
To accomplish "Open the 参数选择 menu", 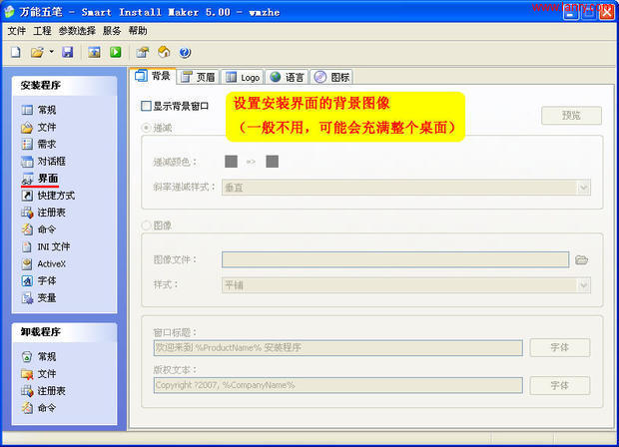I will pos(77,31).
